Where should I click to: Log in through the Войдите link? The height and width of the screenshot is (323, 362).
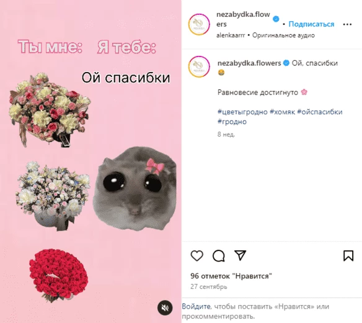(196, 306)
